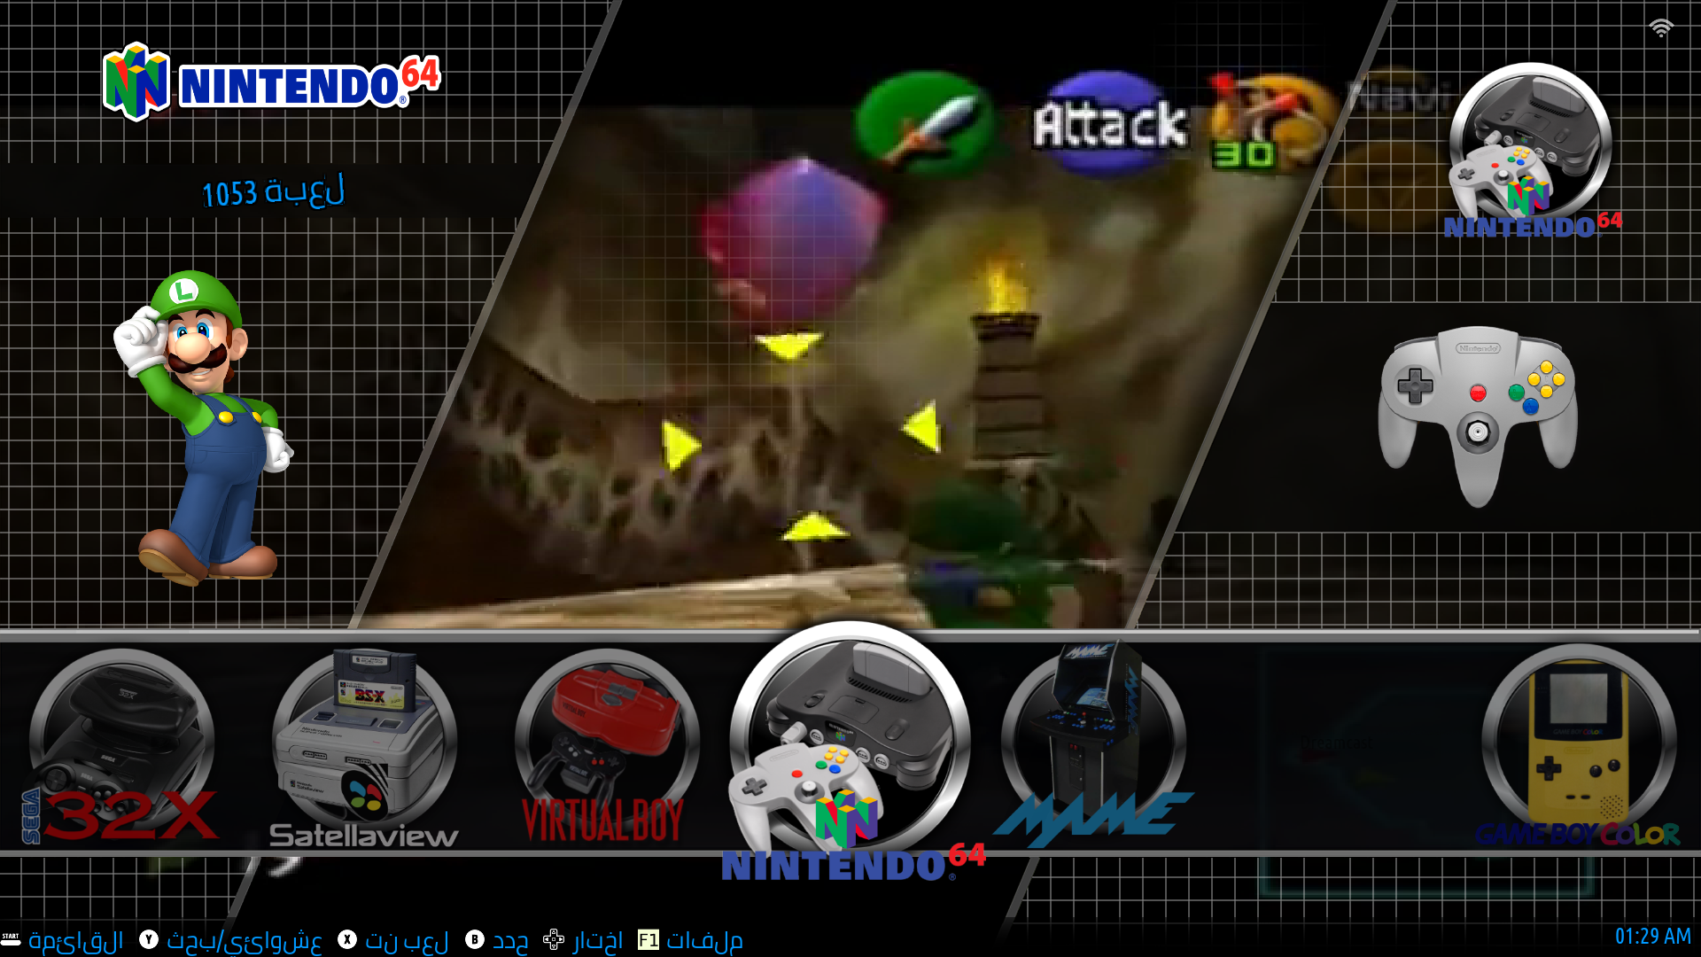Select the Satellaview system icon
The height and width of the screenshot is (957, 1701).
[364, 746]
